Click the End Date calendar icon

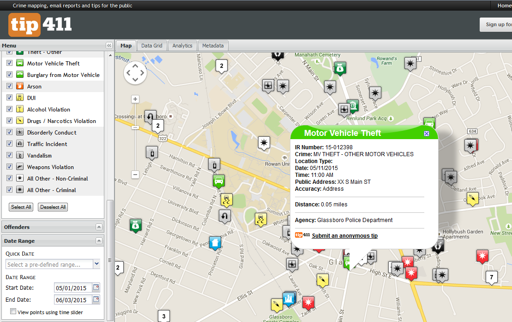click(96, 299)
